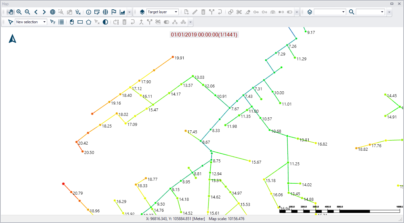The height and width of the screenshot is (223, 404).
Task: Click the X Y coordinates readout
Action: click(176, 219)
